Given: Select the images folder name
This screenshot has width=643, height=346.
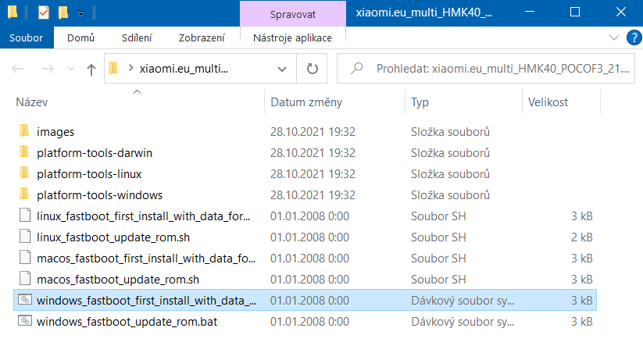Looking at the screenshot, I should [55, 132].
